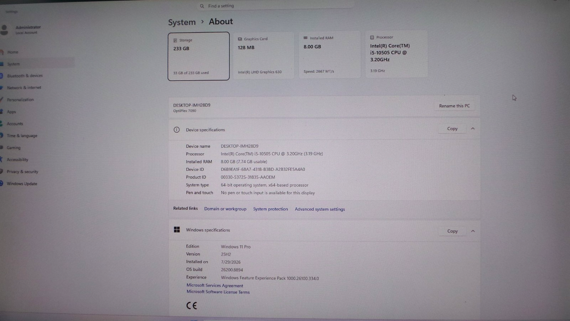
Task: Click the Device specifications info icon
Action: 176,130
